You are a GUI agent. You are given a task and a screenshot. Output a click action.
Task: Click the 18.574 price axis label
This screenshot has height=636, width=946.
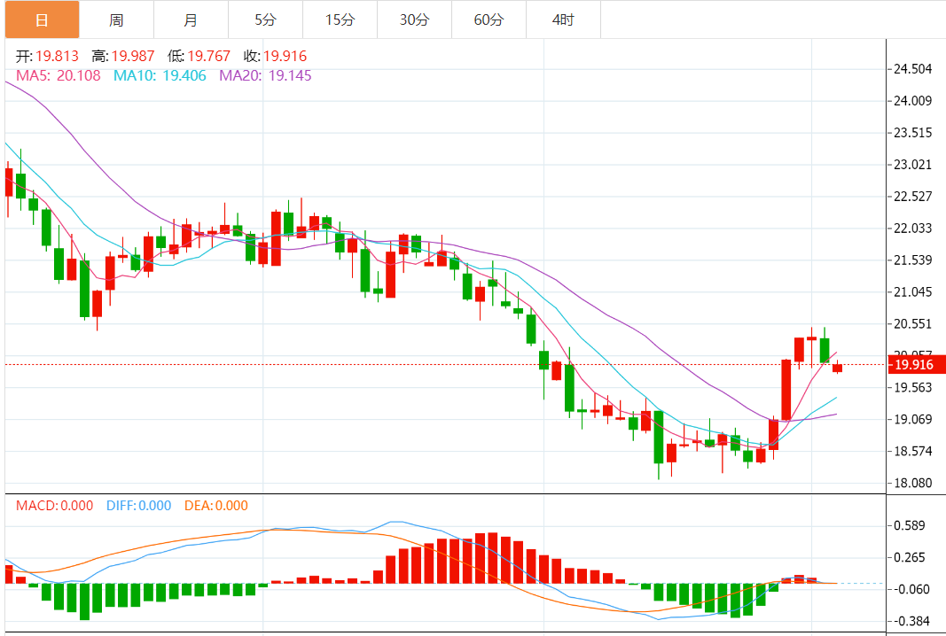click(913, 451)
